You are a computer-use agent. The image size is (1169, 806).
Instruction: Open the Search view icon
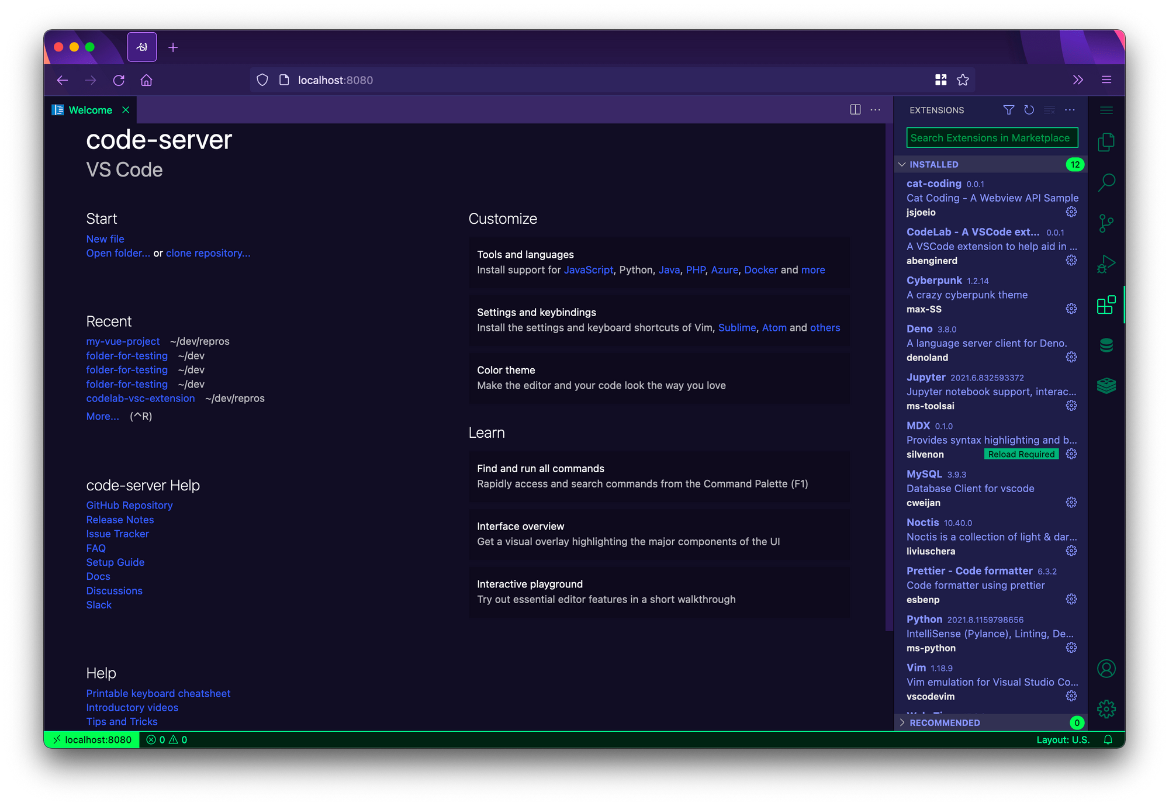[x=1106, y=182]
